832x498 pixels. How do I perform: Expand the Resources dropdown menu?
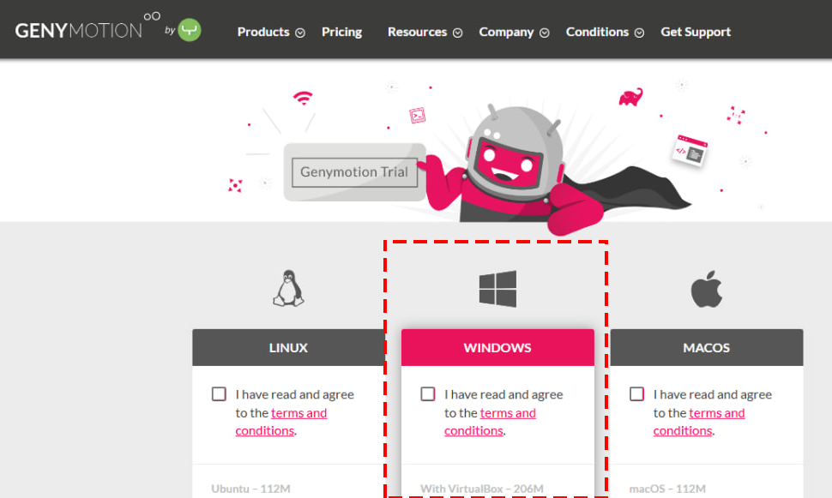point(424,32)
